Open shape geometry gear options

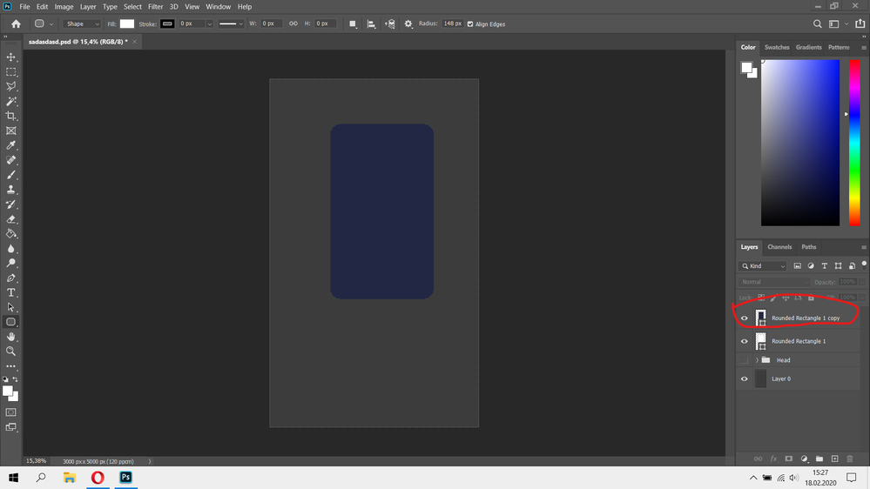coord(408,23)
